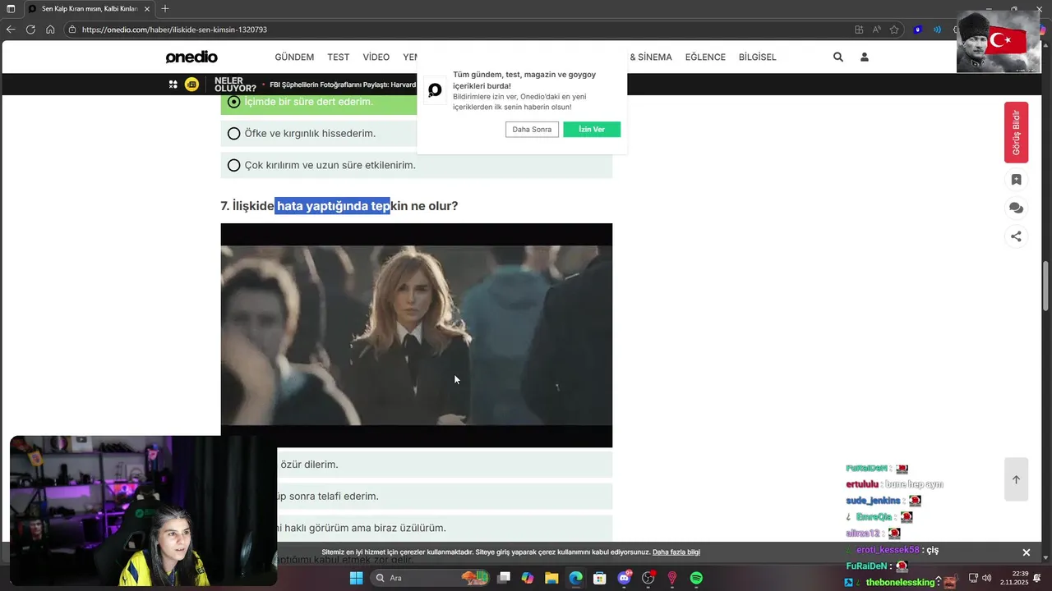
Task: Select radio 'İçimde bir süre dert ederim.'
Action: click(234, 102)
